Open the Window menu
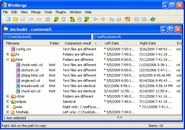185x130 pixels. click(x=75, y=12)
